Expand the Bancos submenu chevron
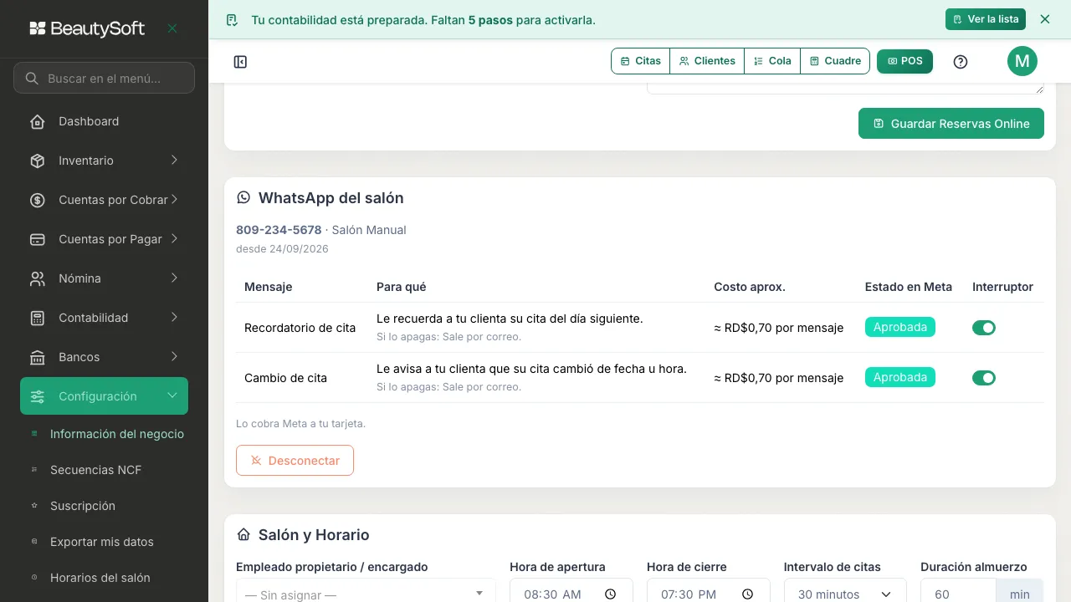This screenshot has width=1071, height=602. pyautogui.click(x=174, y=356)
